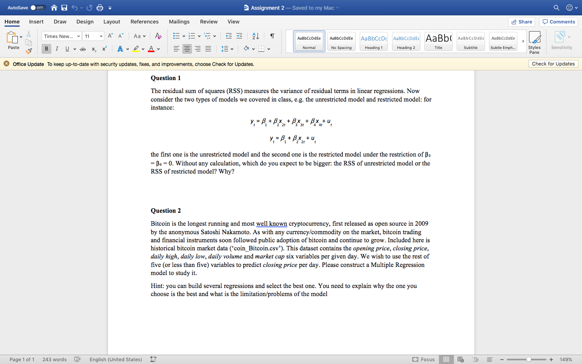The height and width of the screenshot is (364, 582).
Task: Apply subscript formatting
Action: (x=93, y=49)
